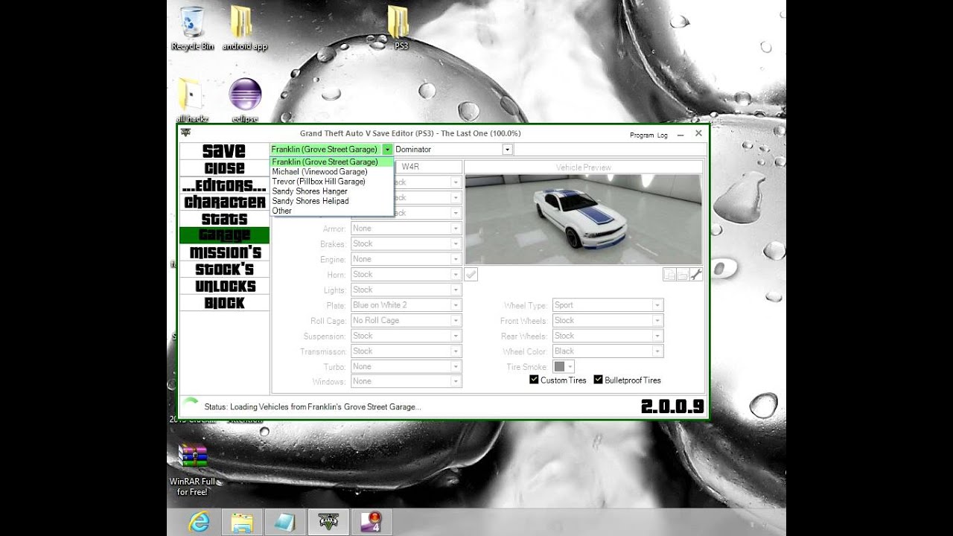Open the Block editor
This screenshot has height=536, width=953.
(x=224, y=303)
